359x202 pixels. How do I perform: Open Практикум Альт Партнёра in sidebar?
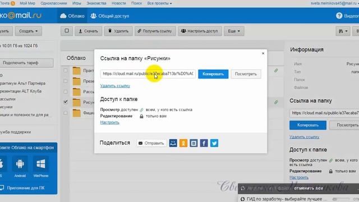click(x=22, y=84)
